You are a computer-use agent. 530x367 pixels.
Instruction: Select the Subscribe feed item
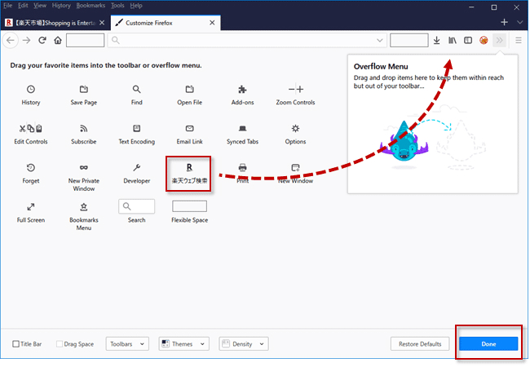click(x=83, y=135)
